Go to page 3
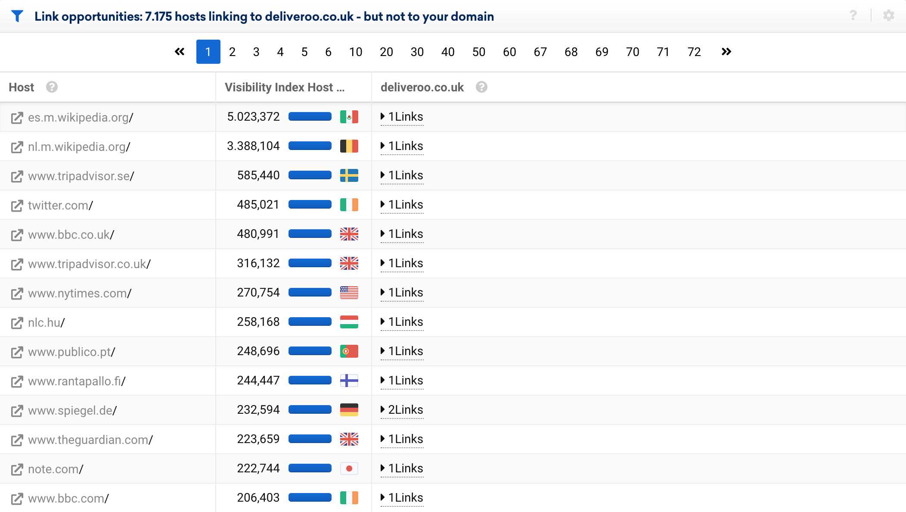 click(256, 52)
